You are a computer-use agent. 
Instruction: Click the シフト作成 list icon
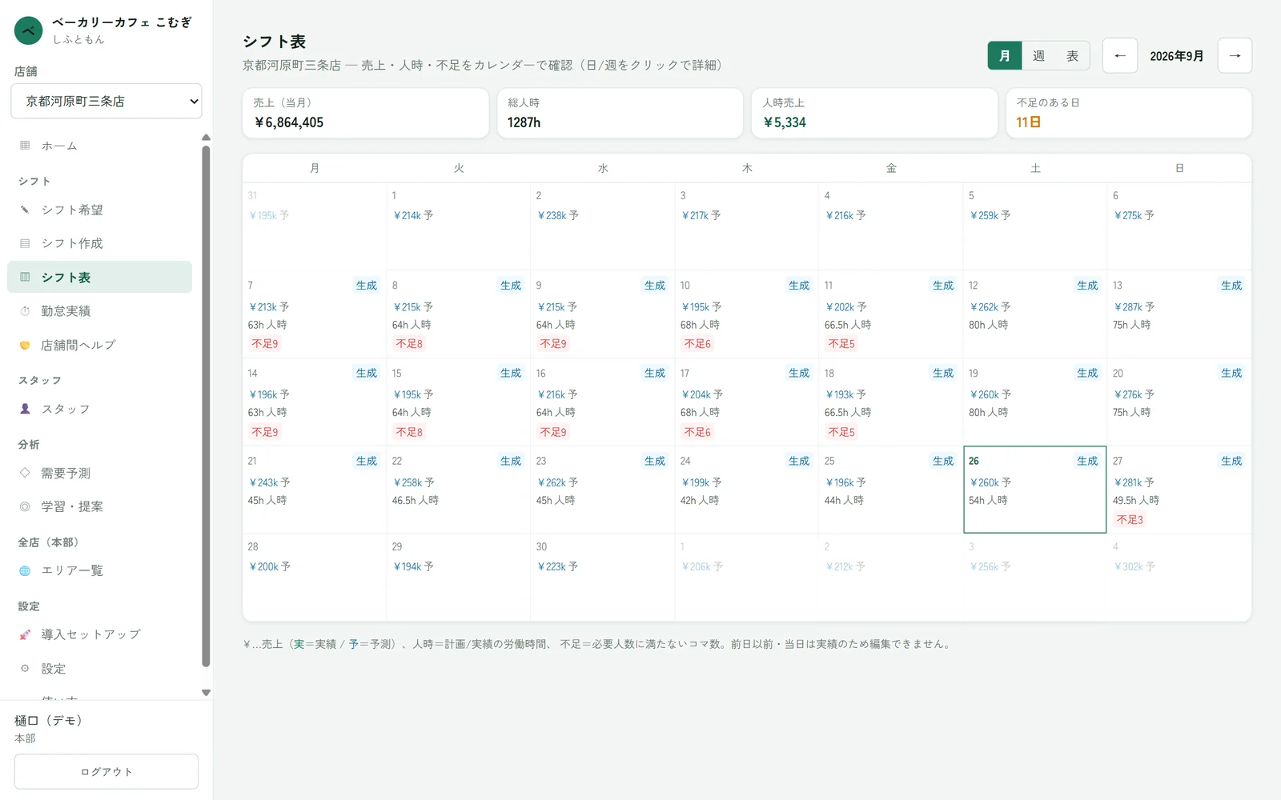point(25,243)
